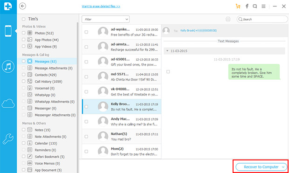289x173 pixels.
Task: Open the vk-04080... message
Action: click(x=122, y=92)
